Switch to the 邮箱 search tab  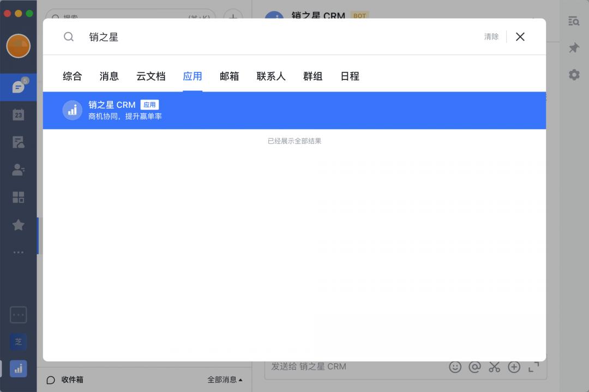pyautogui.click(x=229, y=76)
